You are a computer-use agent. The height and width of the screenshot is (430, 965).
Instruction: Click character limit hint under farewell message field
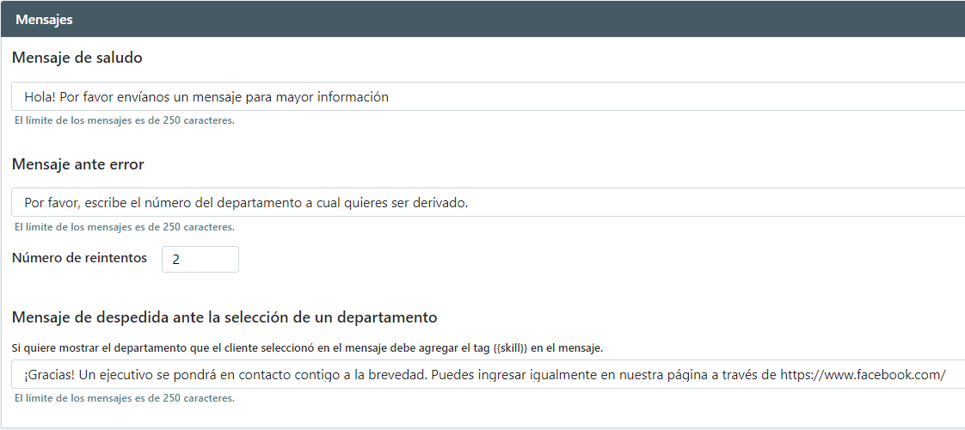pyautogui.click(x=125, y=398)
